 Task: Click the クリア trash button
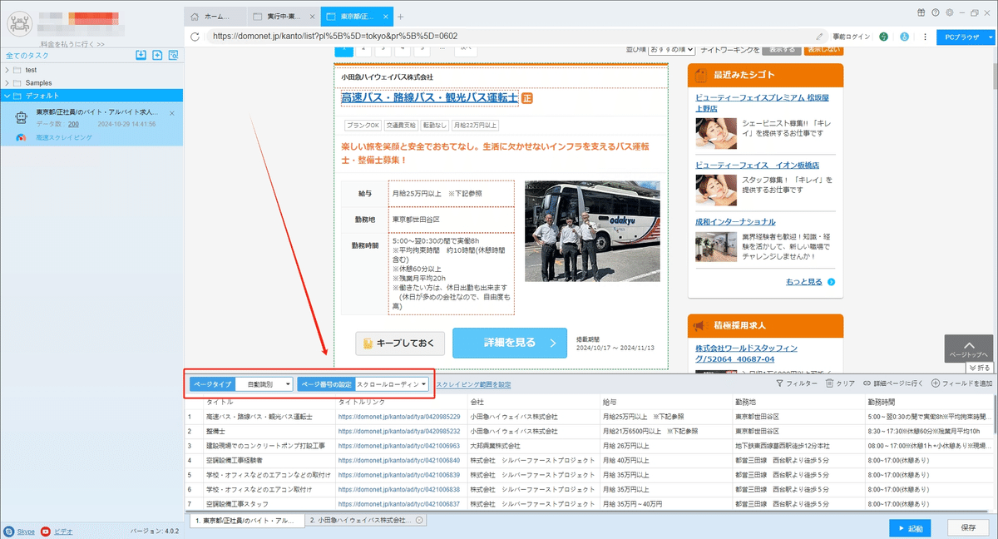[840, 383]
